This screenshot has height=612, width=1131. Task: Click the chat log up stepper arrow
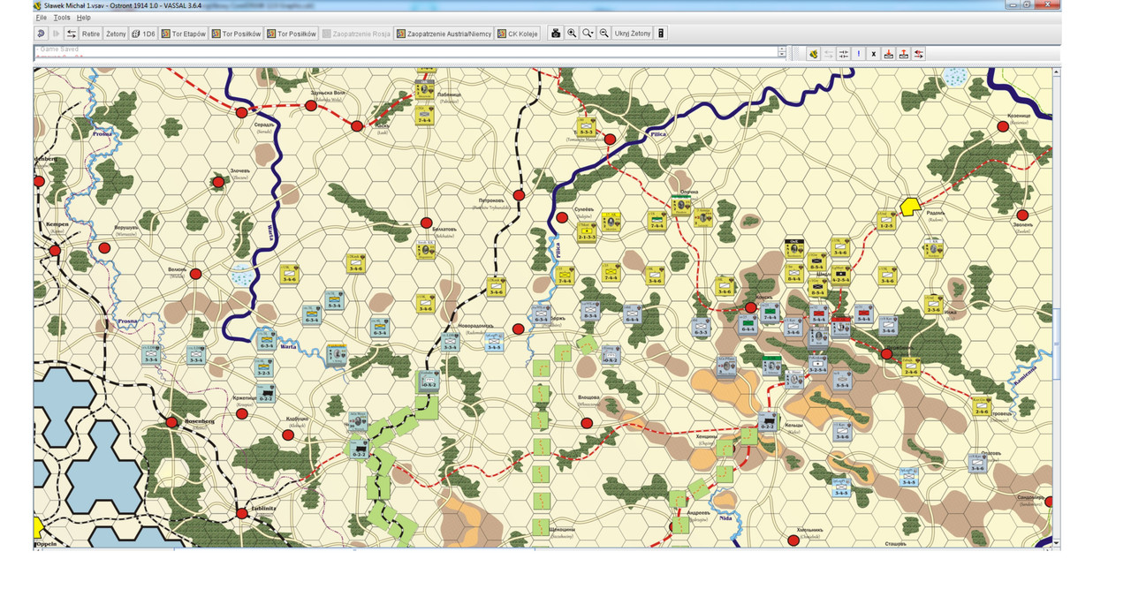[x=782, y=50]
